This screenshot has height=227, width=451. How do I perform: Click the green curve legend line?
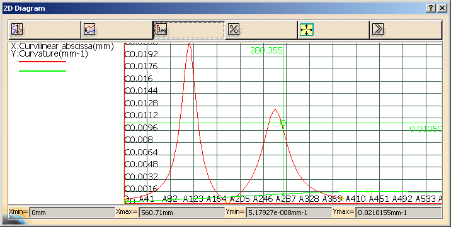point(43,71)
